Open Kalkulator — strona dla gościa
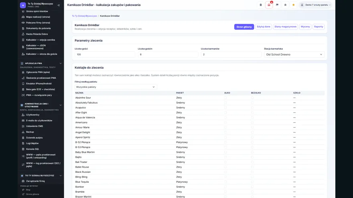The height and width of the screenshot is (198, 353). pos(41,54)
